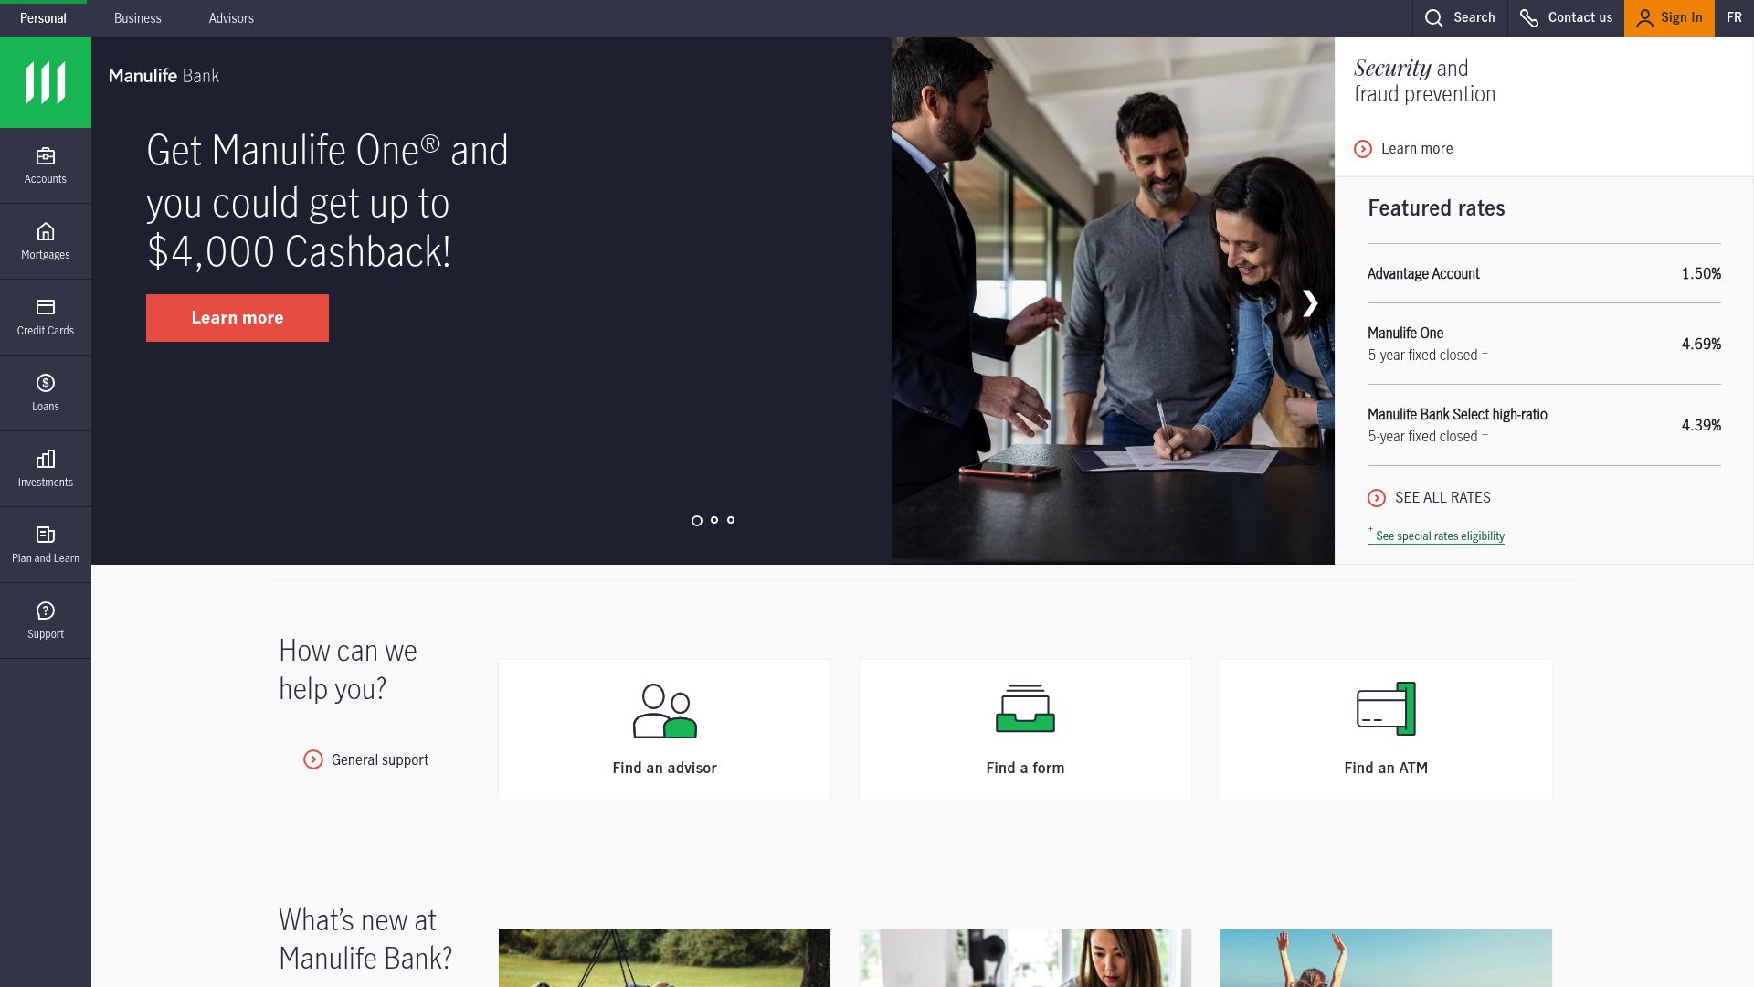This screenshot has width=1754, height=987.
Task: Click the 4.39% rate value
Action: click(1701, 426)
